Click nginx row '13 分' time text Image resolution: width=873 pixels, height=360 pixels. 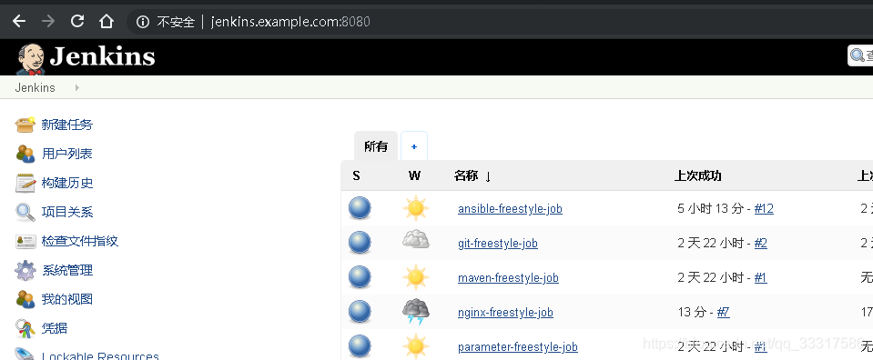(692, 312)
